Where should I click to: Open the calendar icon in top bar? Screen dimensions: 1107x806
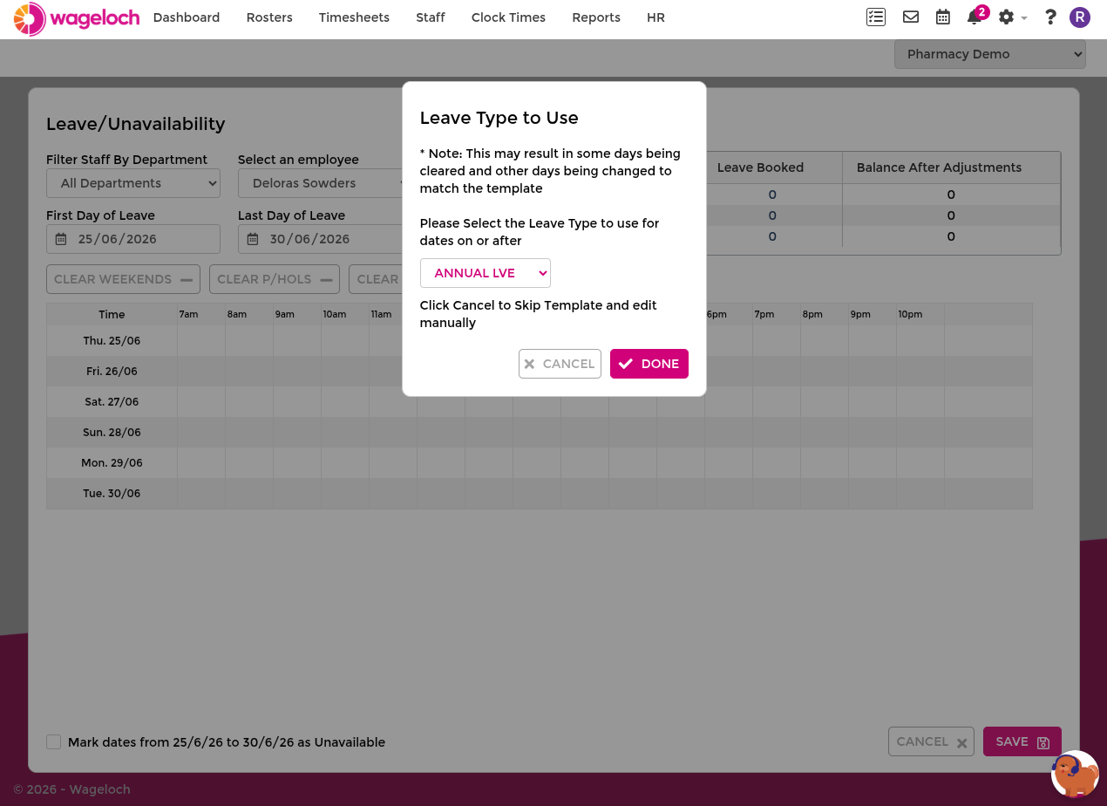coord(943,17)
